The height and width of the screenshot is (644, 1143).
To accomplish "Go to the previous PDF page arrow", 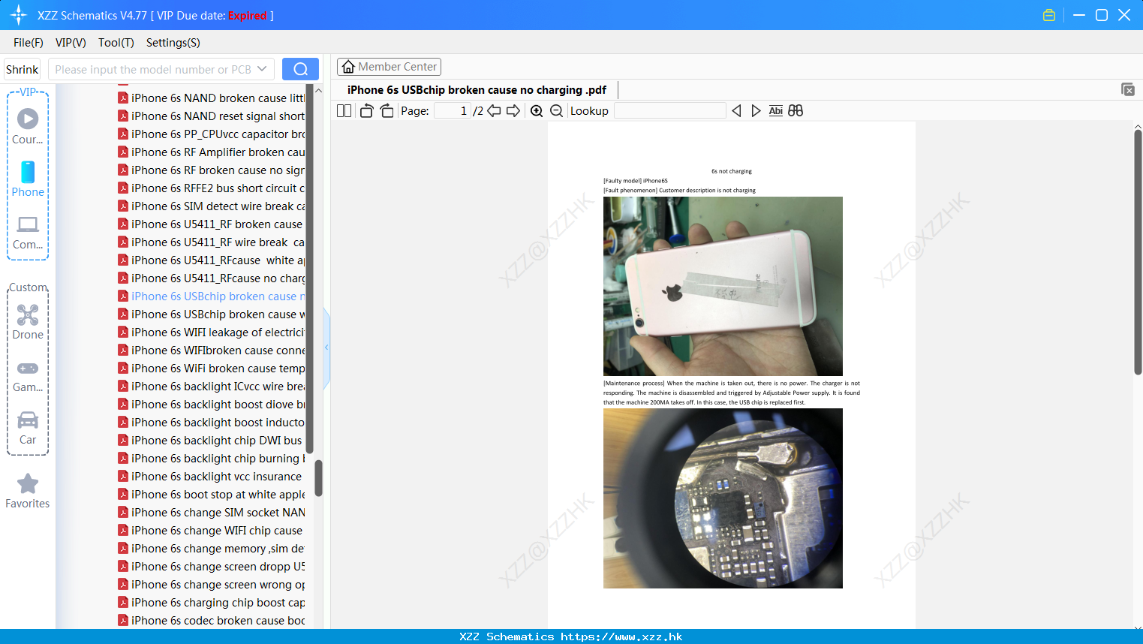I will [494, 111].
